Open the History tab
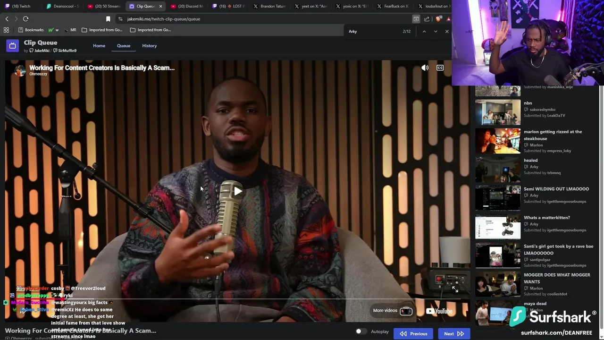This screenshot has height=340, width=604. tap(149, 46)
